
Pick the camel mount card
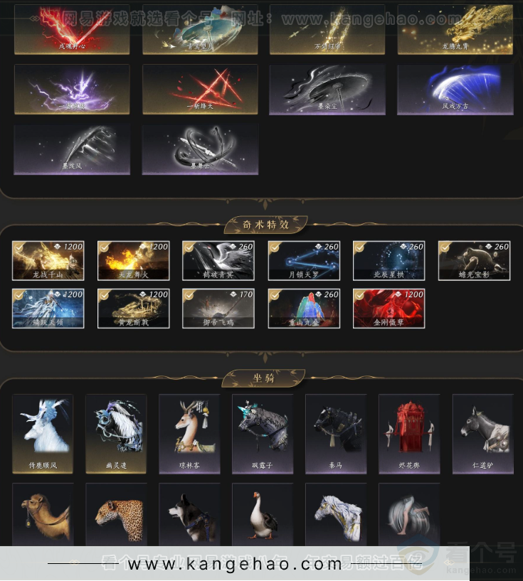pyautogui.click(x=43, y=514)
